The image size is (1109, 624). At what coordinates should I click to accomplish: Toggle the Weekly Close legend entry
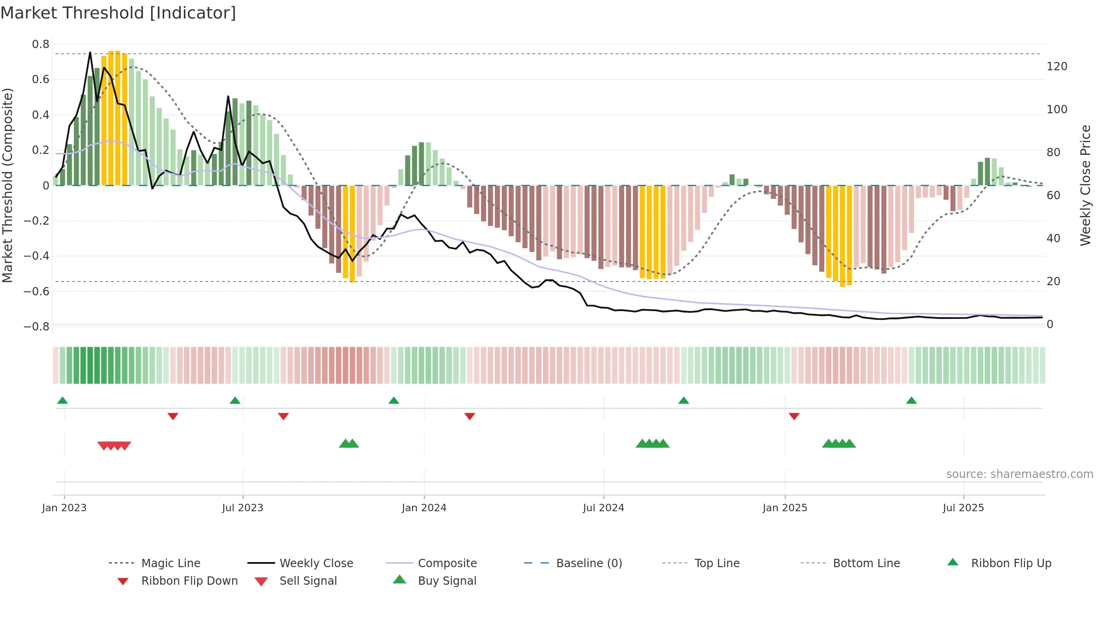tap(300, 563)
